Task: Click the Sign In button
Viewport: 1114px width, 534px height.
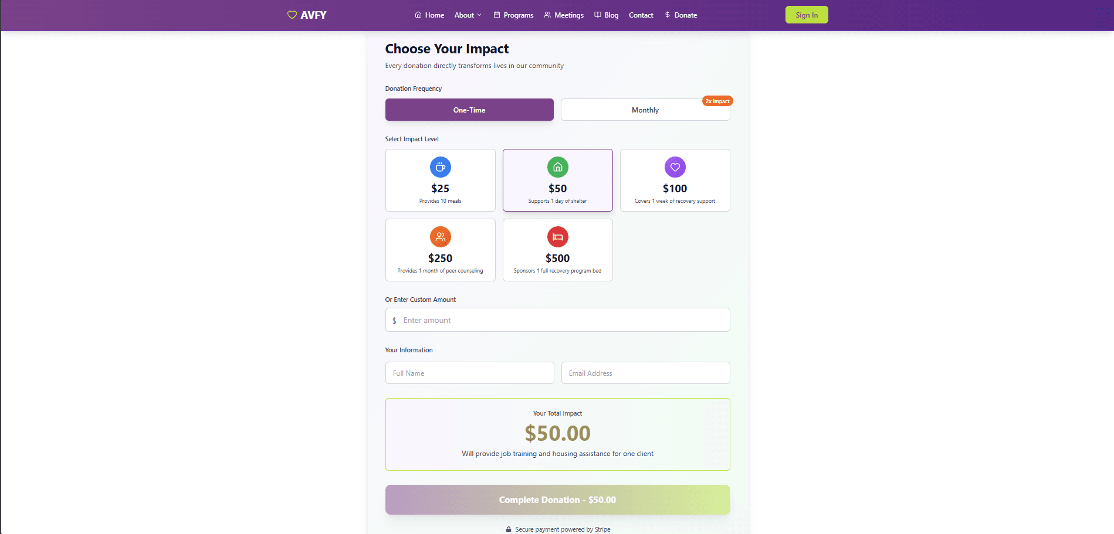Action: [806, 14]
